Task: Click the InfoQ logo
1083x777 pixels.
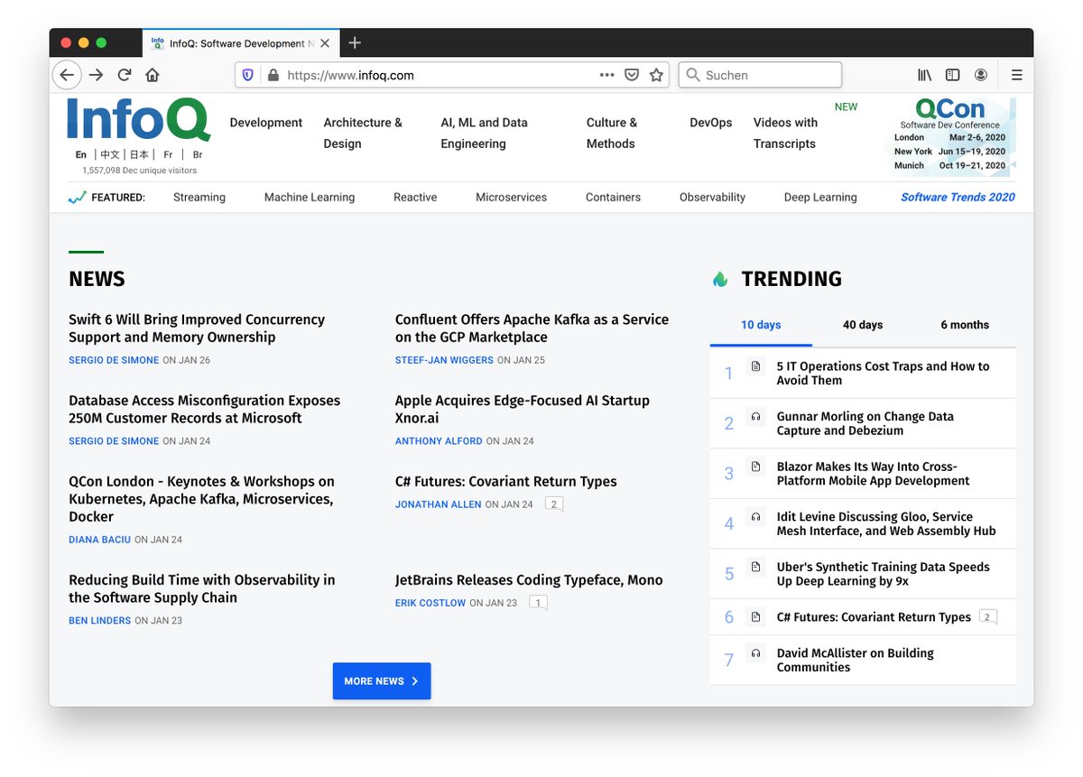Action: tap(138, 120)
